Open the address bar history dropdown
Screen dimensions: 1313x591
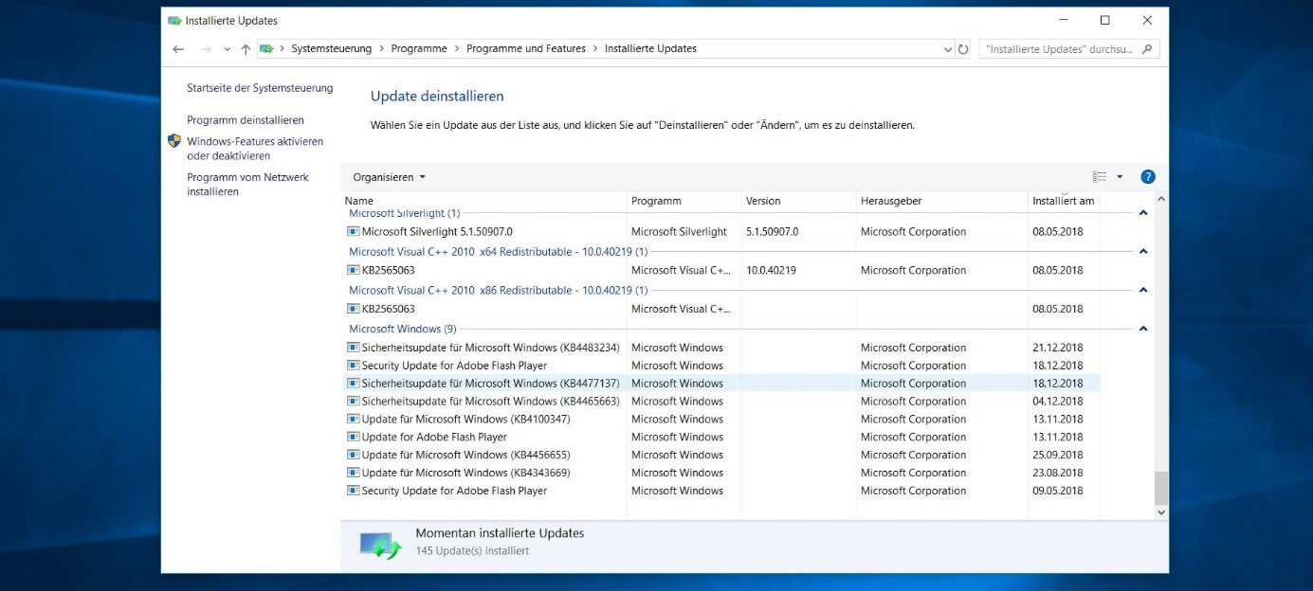[948, 49]
